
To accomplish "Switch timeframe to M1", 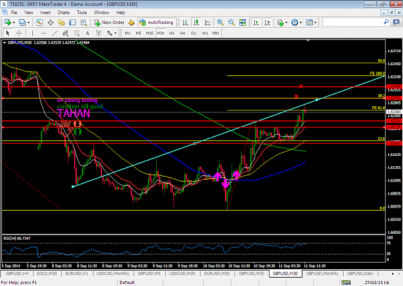I will (128, 33).
